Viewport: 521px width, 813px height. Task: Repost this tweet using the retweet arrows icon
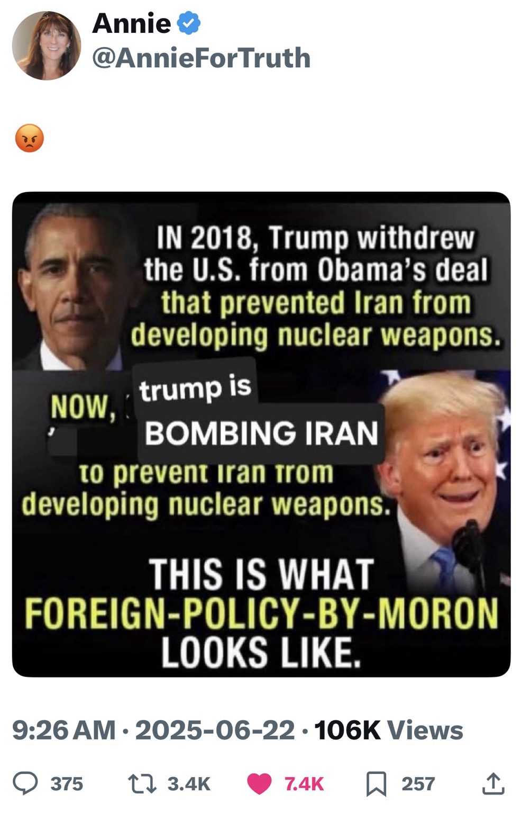pos(142,783)
